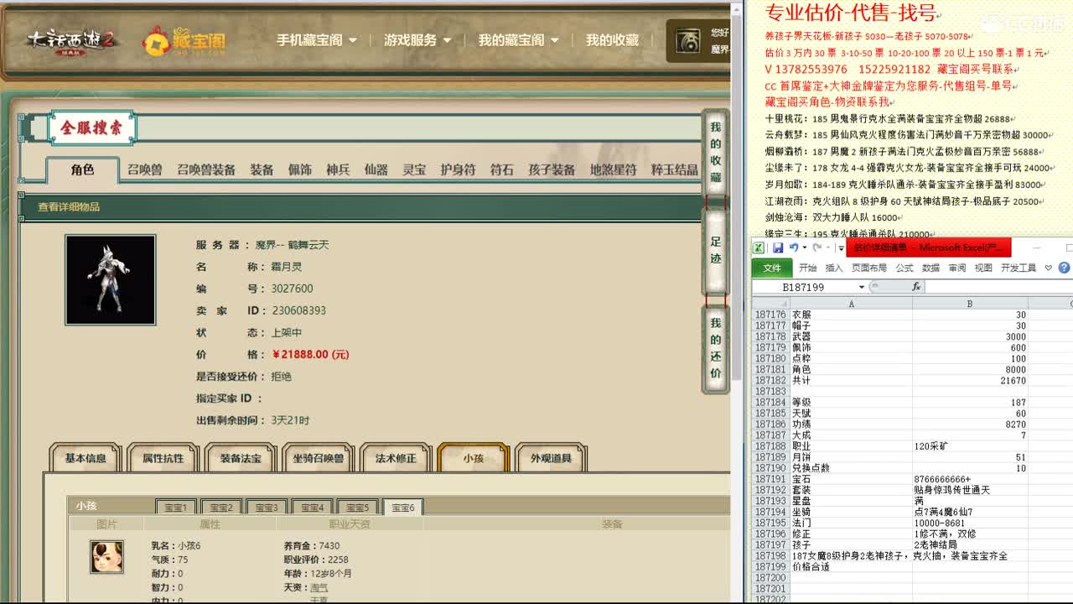Open the Excel 开发工具 ribbon tab

[1019, 268]
